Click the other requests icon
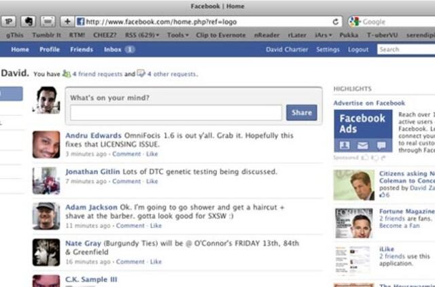This screenshot has width=435, height=287. (141, 74)
